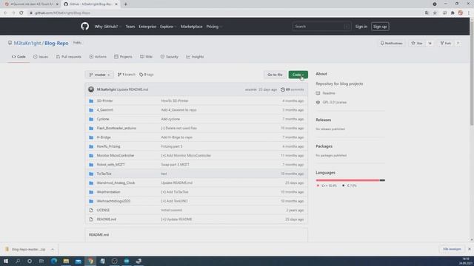Open Windows Start menu
The image size is (474, 266).
[x=6, y=261]
